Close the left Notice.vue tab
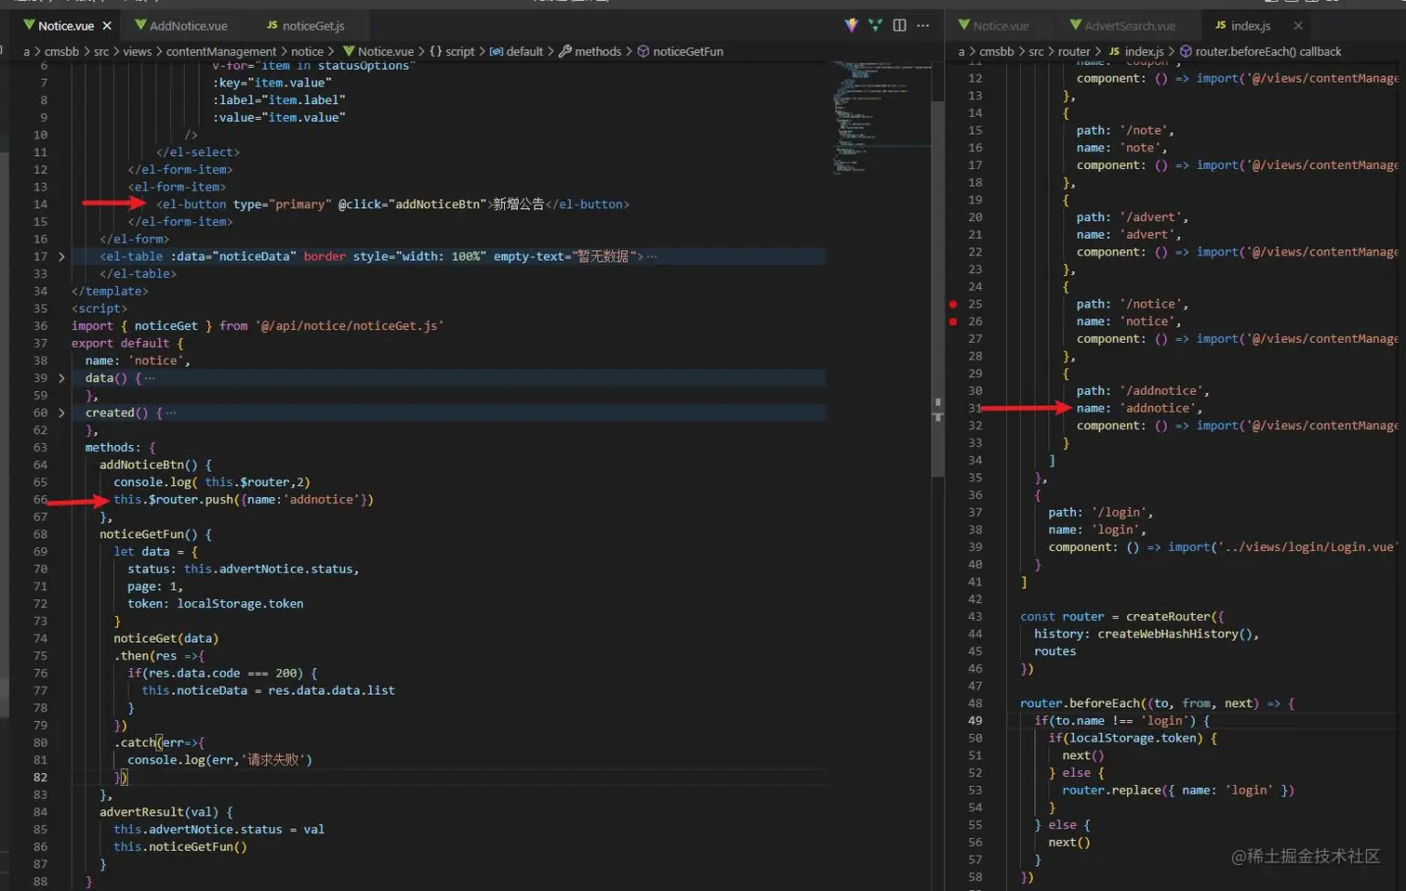The height and width of the screenshot is (891, 1406). [107, 26]
